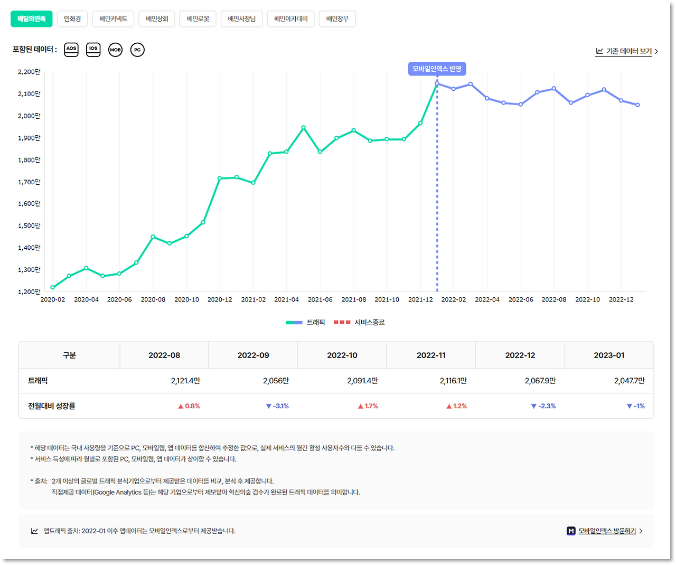This screenshot has width=676, height=565.
Task: Click the 구분 table header
Action: pyautogui.click(x=70, y=355)
